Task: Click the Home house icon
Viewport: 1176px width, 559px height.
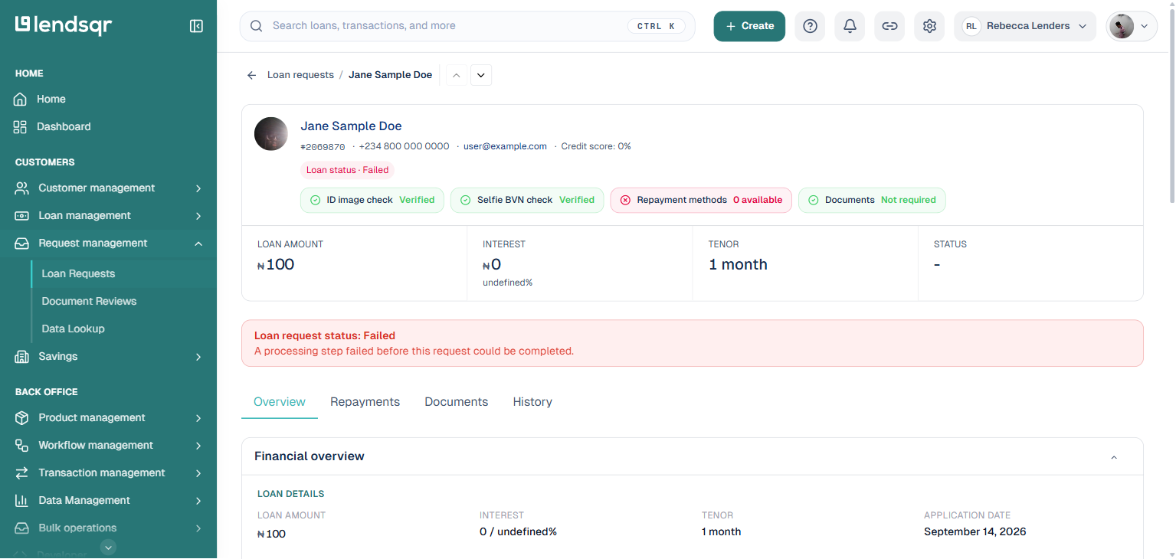Action: point(21,100)
